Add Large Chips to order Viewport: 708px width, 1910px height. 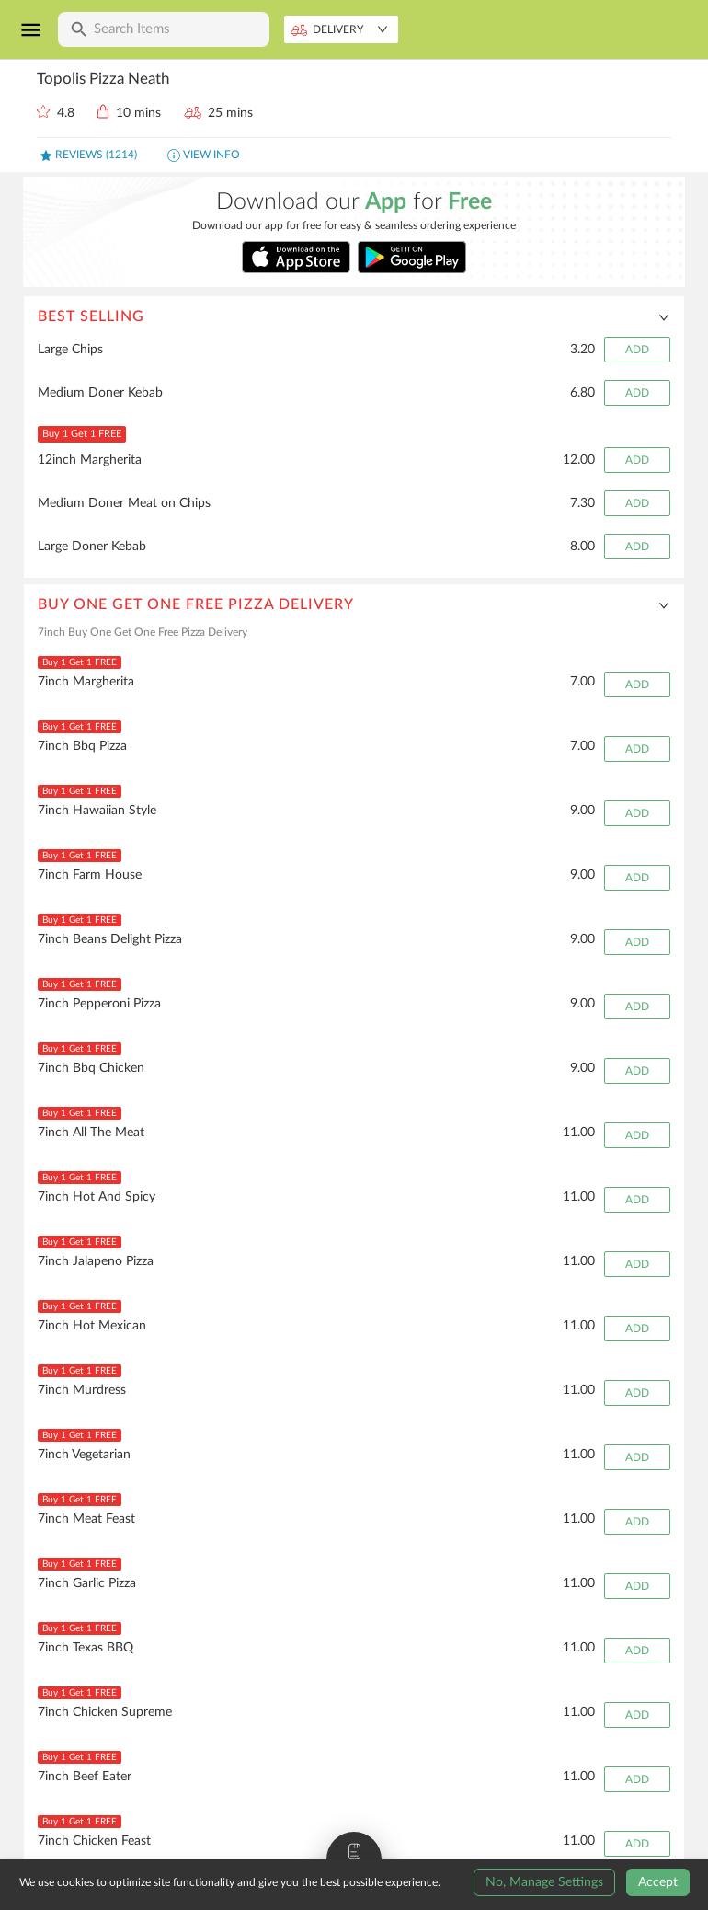click(636, 350)
